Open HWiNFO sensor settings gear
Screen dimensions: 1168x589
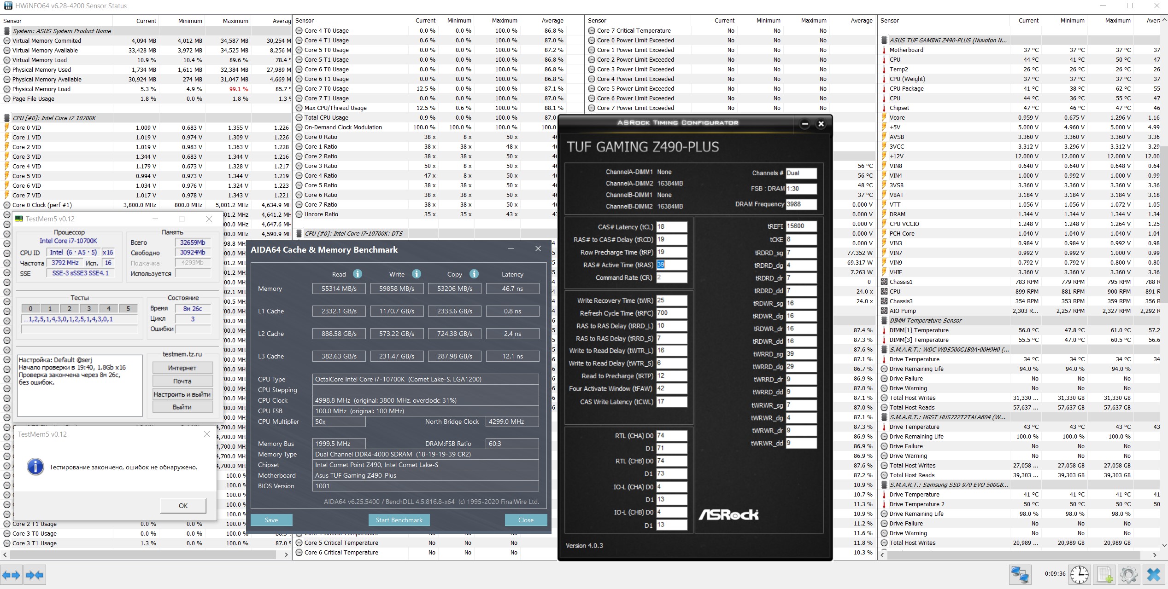pos(1128,575)
